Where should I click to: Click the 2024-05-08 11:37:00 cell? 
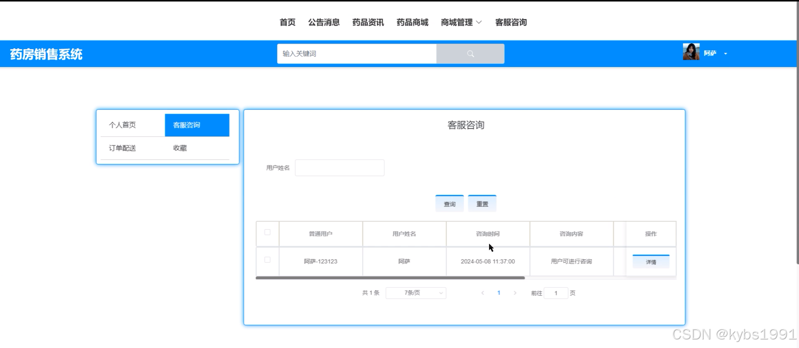(x=488, y=261)
